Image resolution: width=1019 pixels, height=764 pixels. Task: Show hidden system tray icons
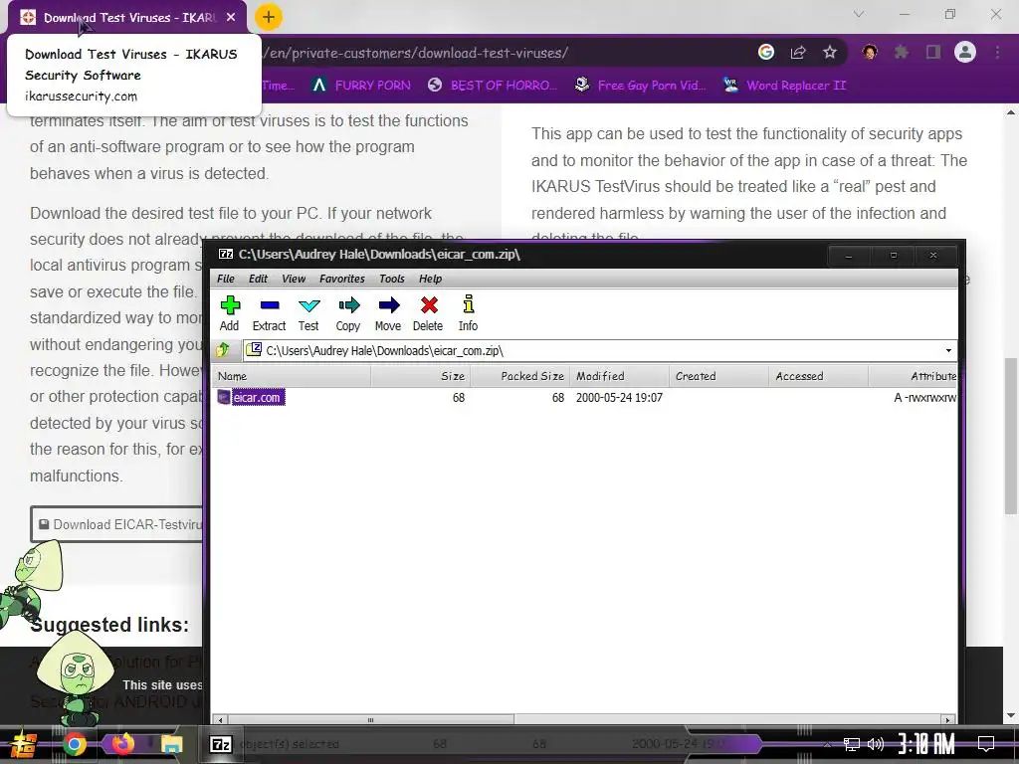click(x=827, y=744)
